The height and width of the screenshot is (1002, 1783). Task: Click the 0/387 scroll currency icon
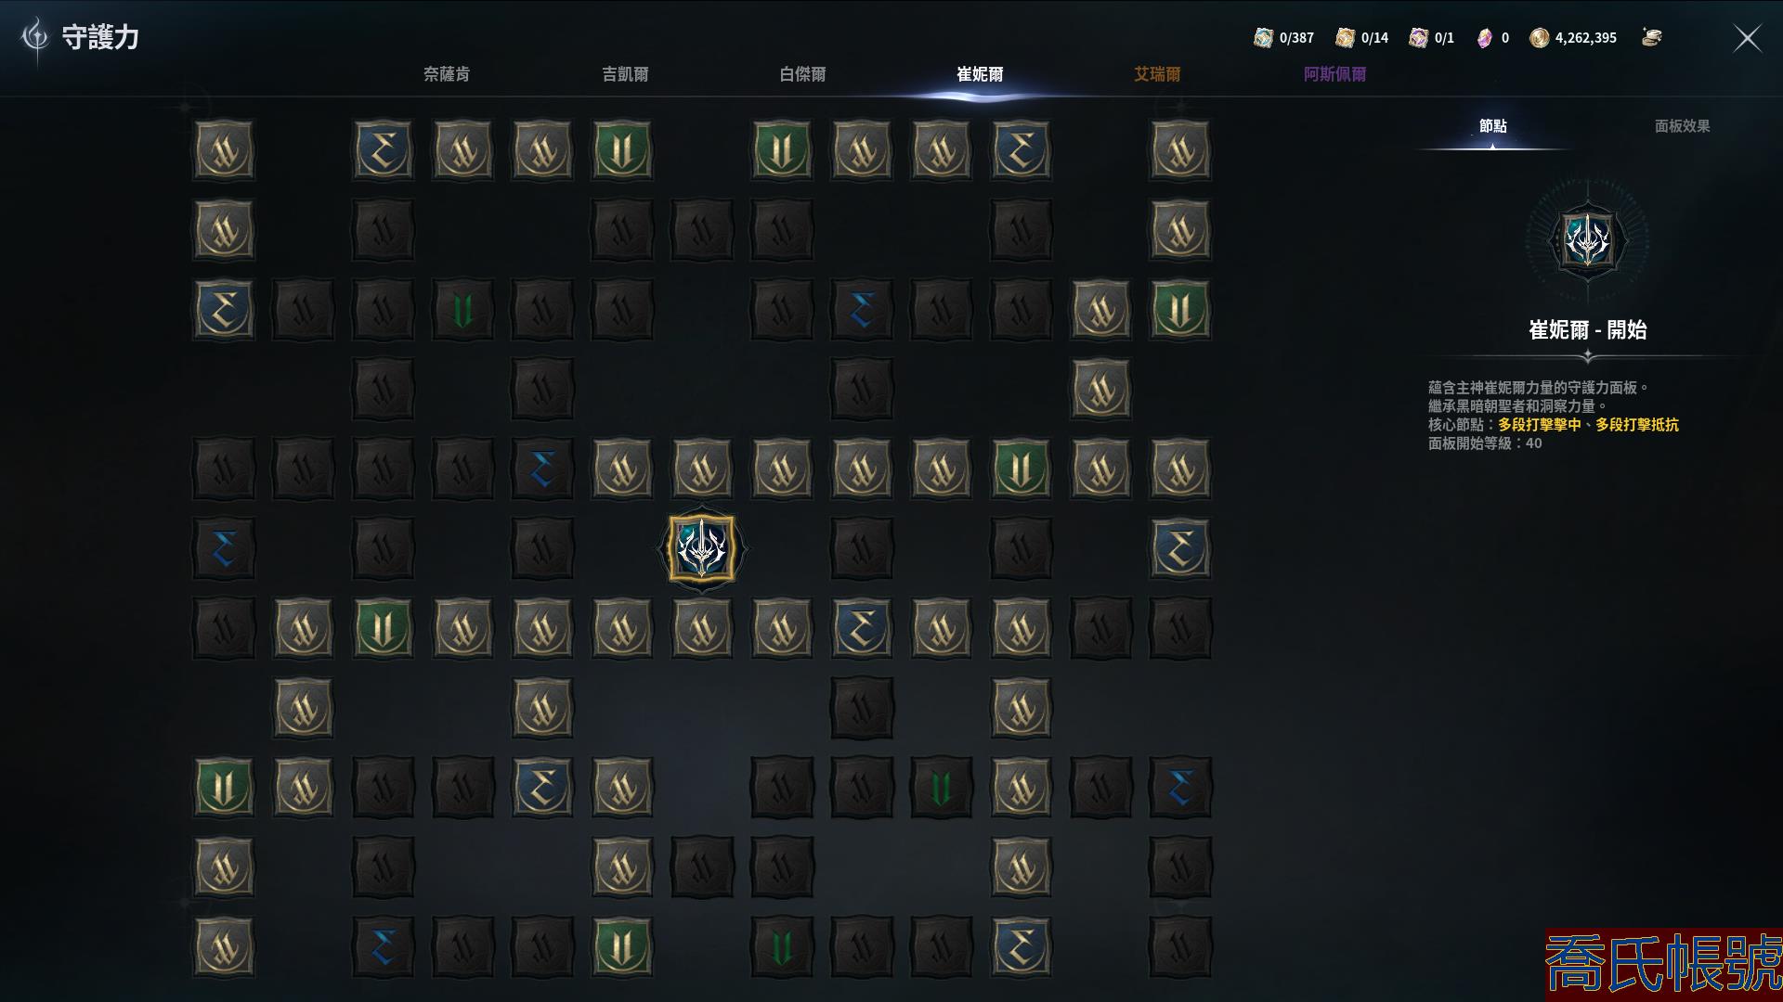pyautogui.click(x=1263, y=38)
